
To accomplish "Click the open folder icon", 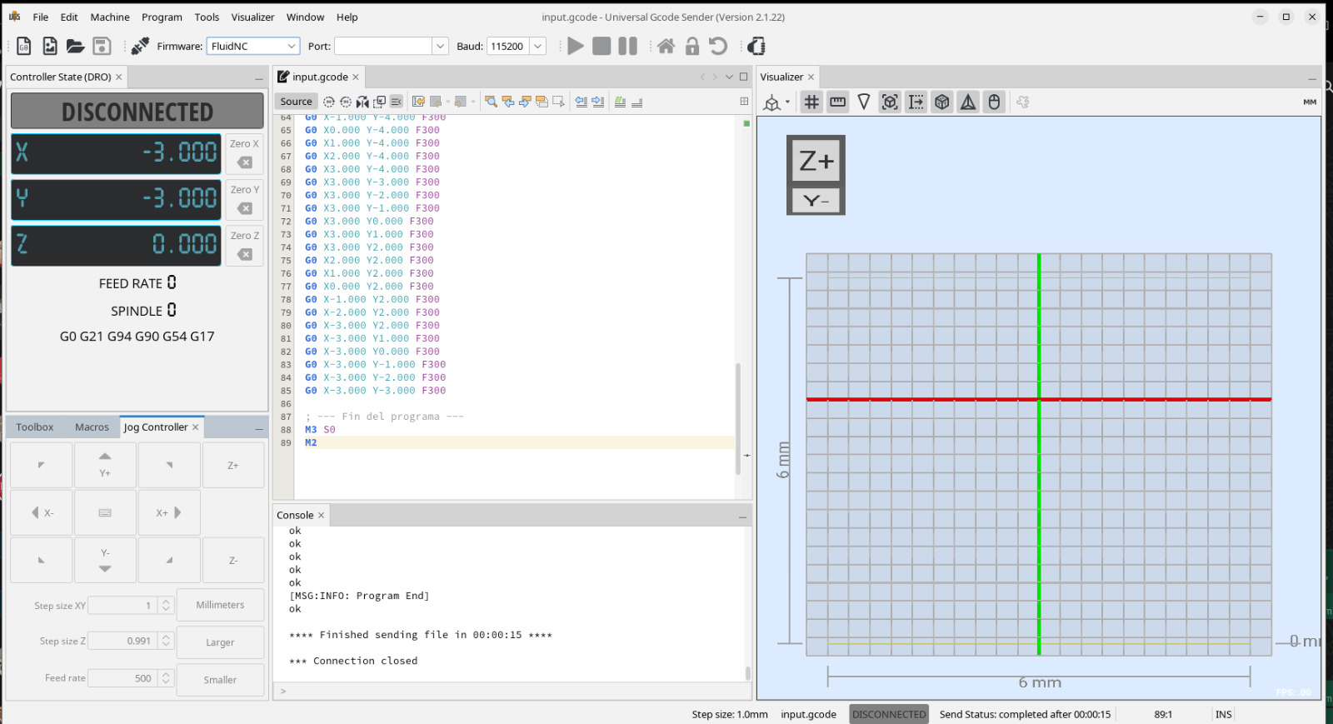I will [x=76, y=46].
